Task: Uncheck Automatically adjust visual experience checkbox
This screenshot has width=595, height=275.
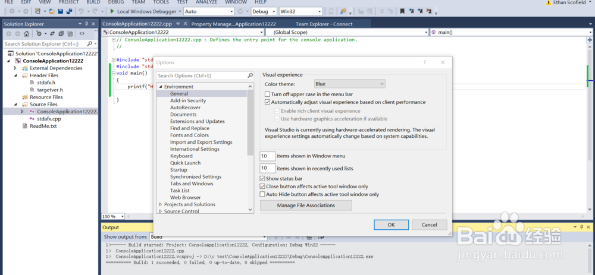Action: pyautogui.click(x=268, y=102)
